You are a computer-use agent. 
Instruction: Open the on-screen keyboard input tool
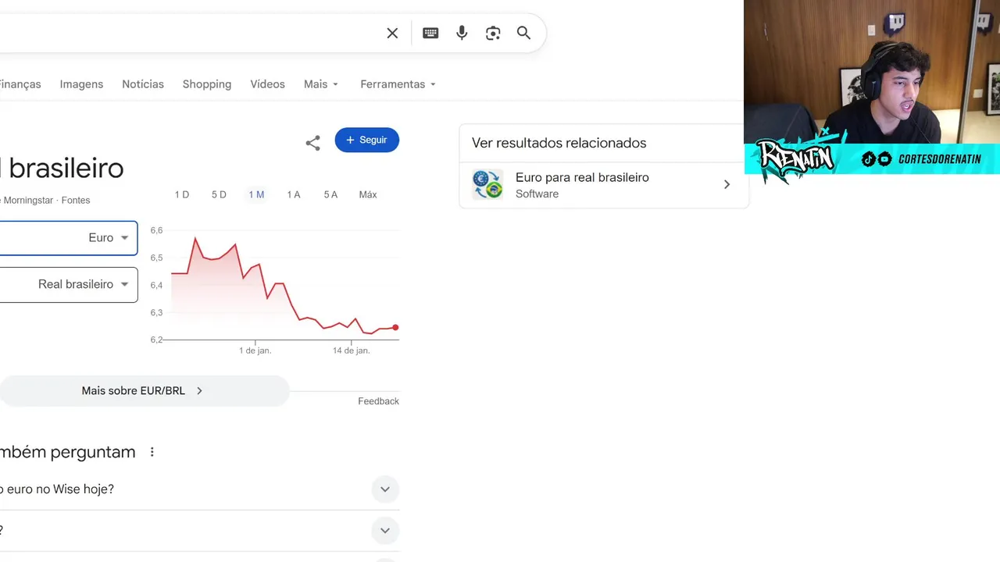(430, 33)
